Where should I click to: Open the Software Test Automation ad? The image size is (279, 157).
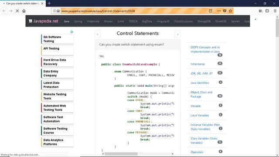coord(57,119)
